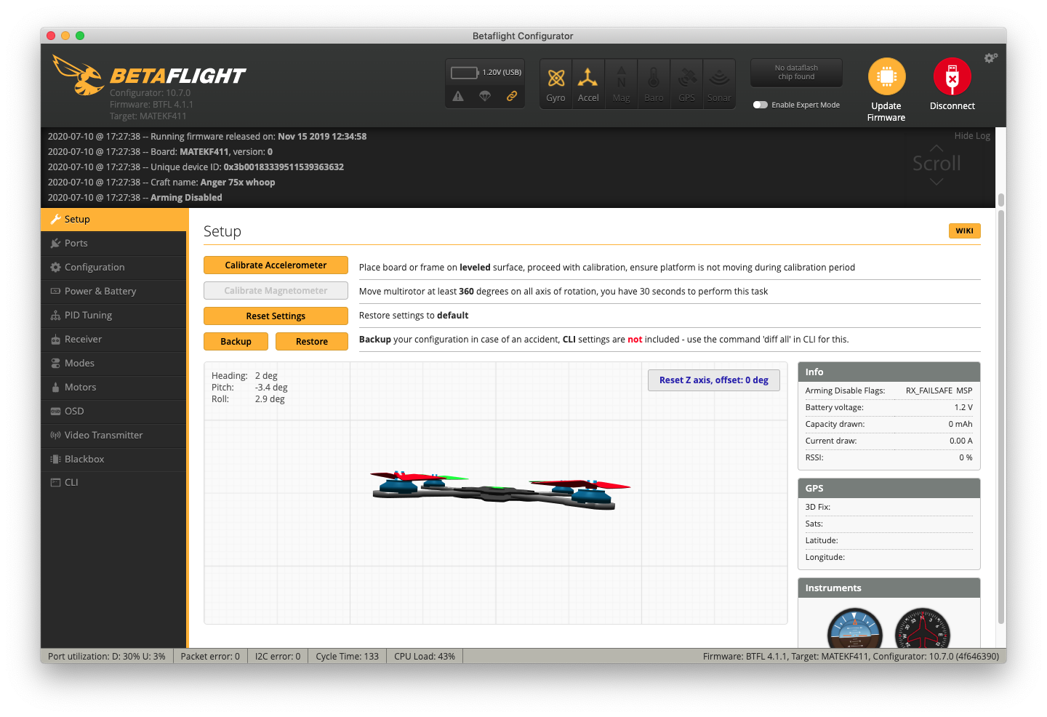
Task: Click the Backup button
Action: point(236,342)
